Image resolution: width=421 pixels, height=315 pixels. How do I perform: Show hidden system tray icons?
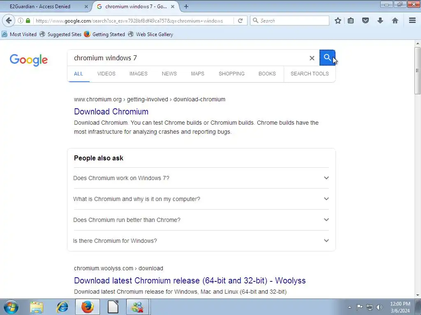coord(349,307)
